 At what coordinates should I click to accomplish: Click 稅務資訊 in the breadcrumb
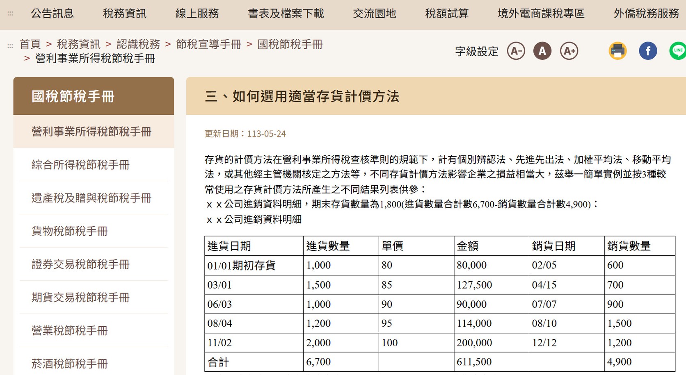pyautogui.click(x=79, y=44)
